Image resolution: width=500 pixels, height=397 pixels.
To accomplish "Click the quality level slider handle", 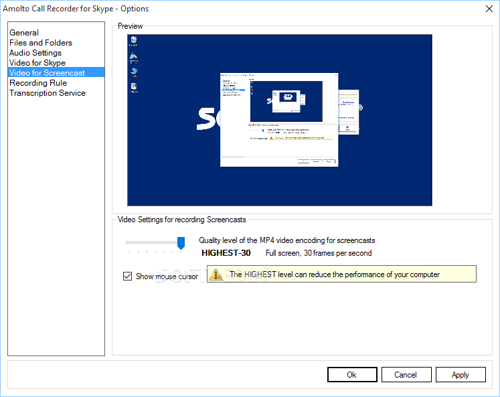I will (x=181, y=243).
